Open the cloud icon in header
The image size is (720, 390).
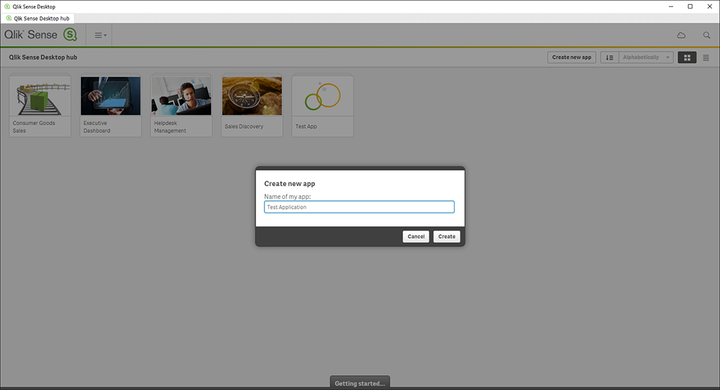[682, 35]
